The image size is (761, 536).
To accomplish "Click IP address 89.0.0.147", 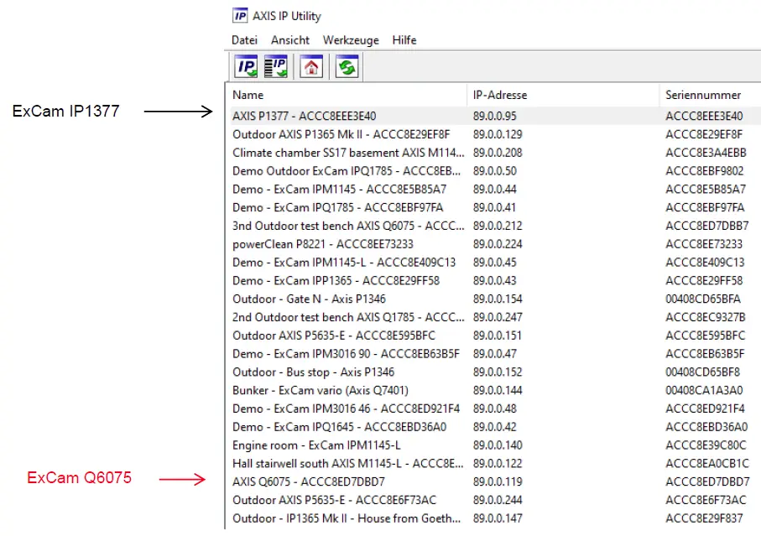I will (x=498, y=518).
